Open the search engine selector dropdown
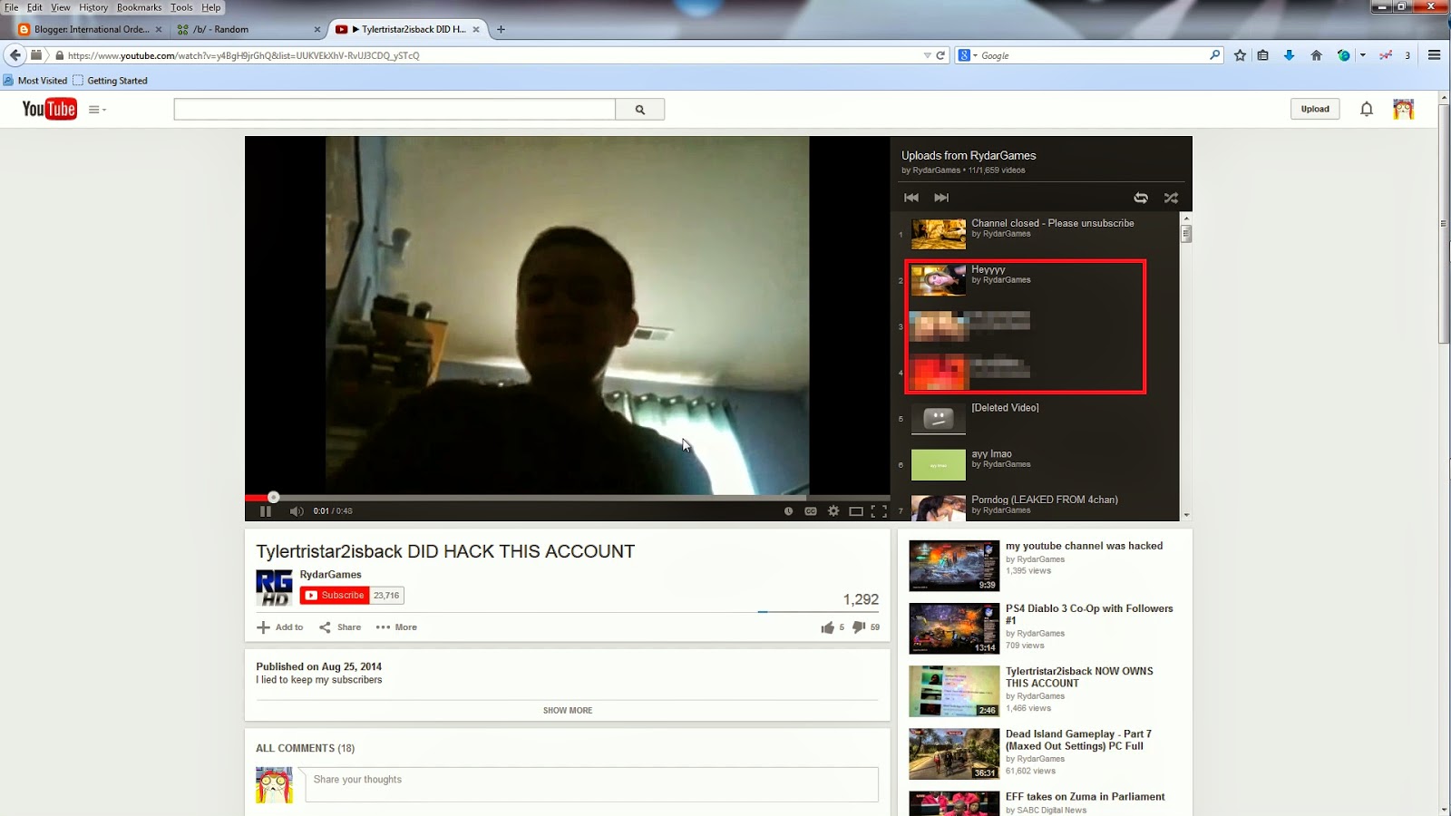This screenshot has width=1451, height=816. 967,55
